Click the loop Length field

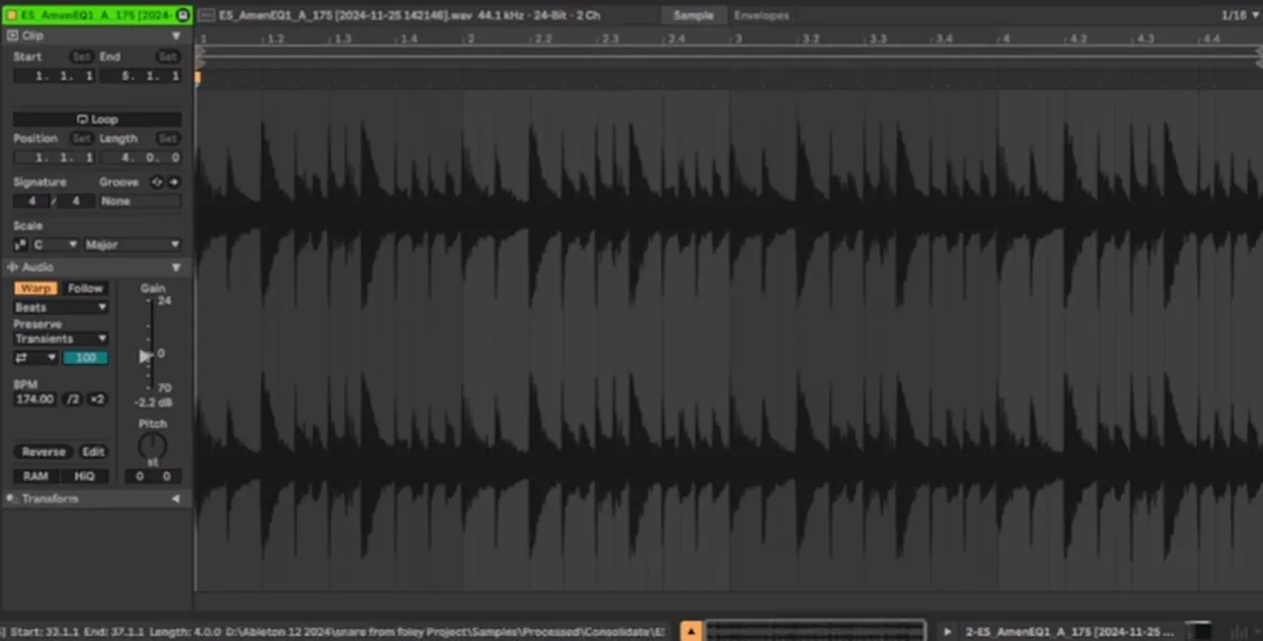click(140, 158)
